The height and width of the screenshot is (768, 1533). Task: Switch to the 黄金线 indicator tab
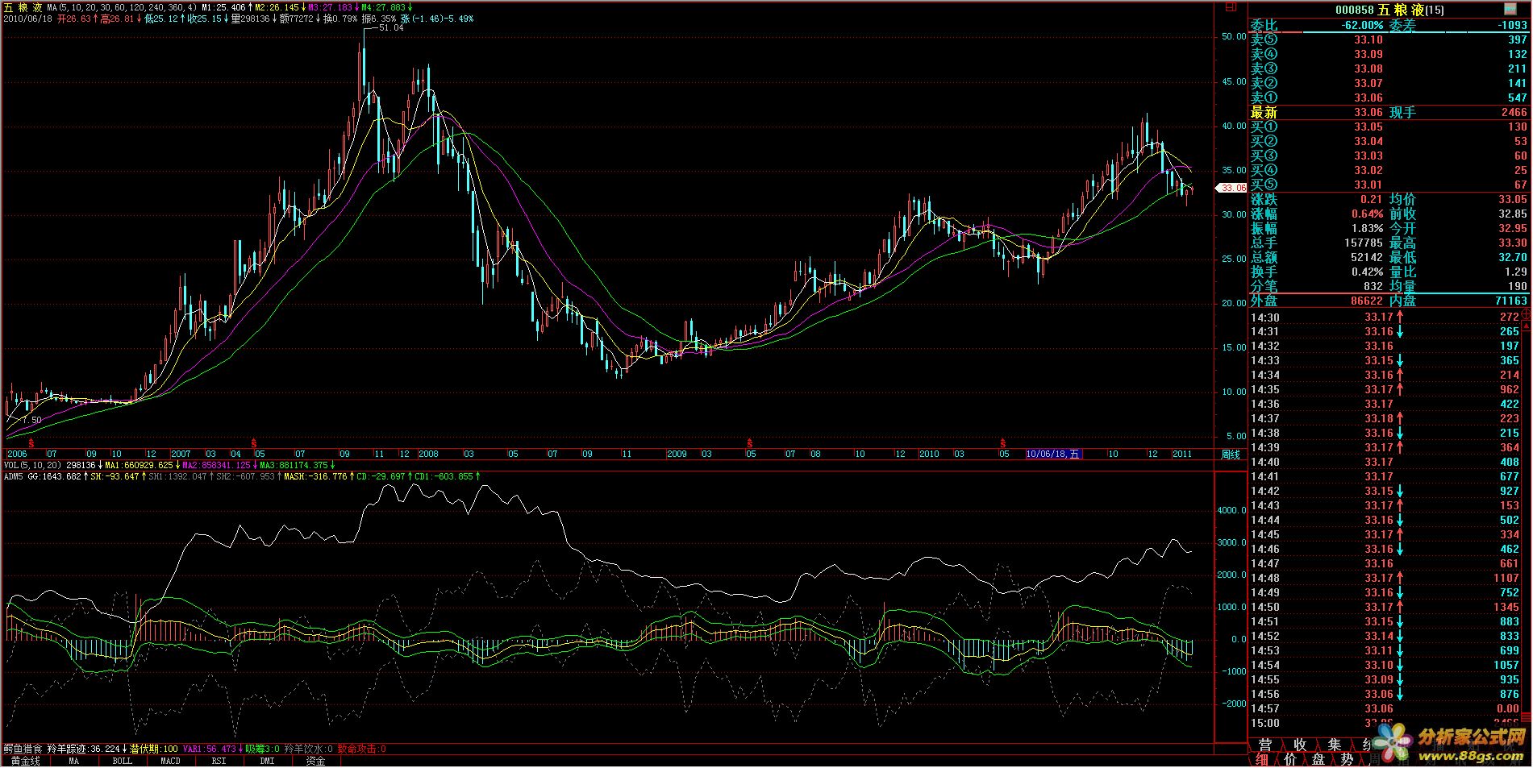click(x=25, y=761)
